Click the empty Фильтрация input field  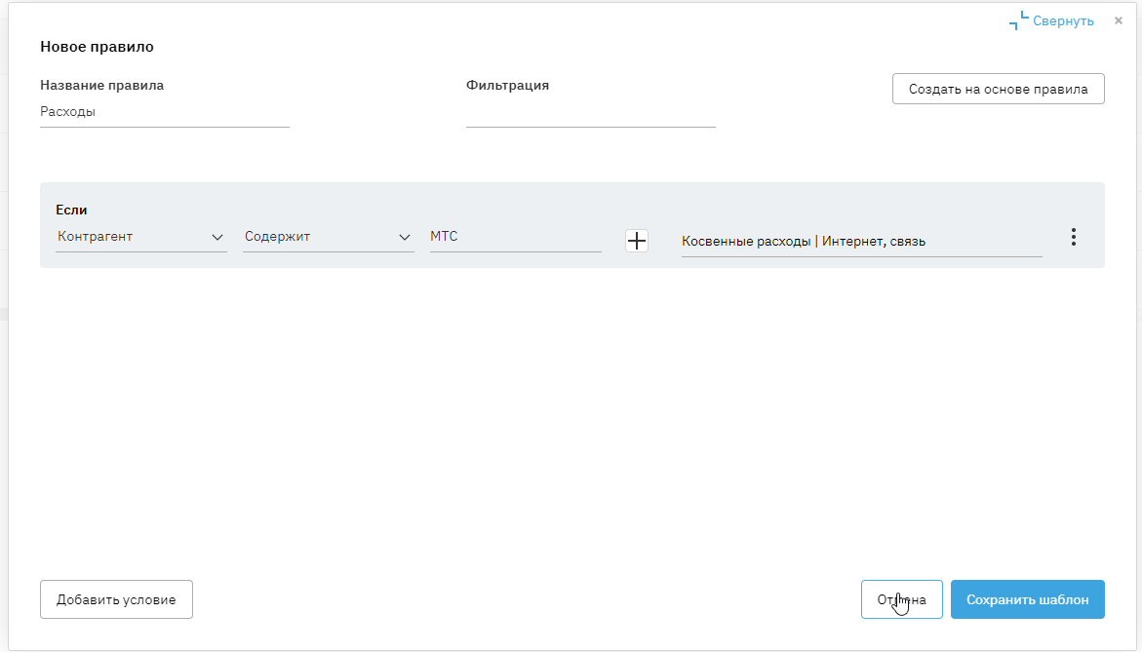coord(590,113)
